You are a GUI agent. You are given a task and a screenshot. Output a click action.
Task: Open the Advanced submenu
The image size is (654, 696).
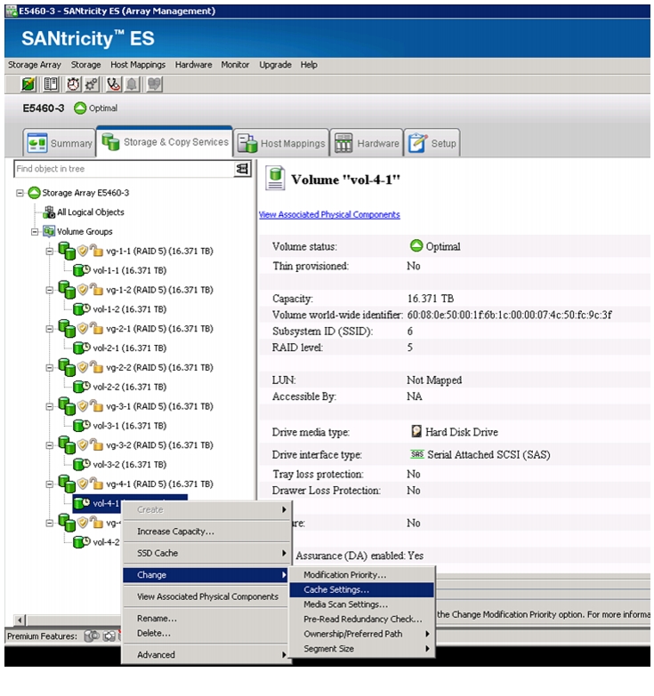[x=206, y=655]
